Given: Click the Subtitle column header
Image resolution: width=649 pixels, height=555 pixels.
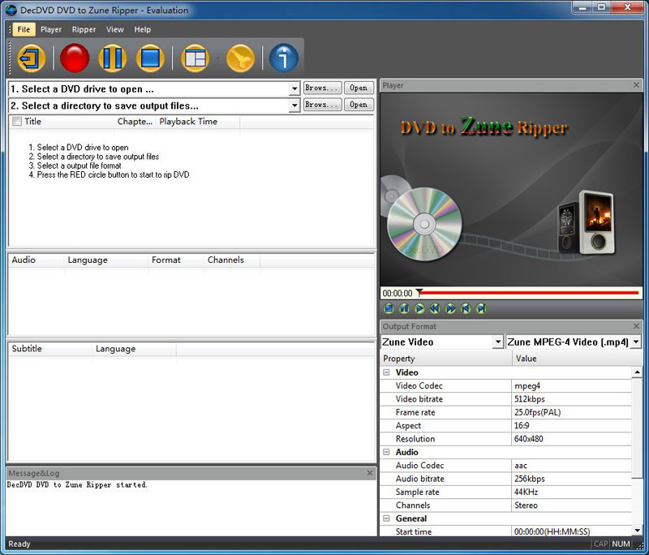Looking at the screenshot, I should 50,349.
